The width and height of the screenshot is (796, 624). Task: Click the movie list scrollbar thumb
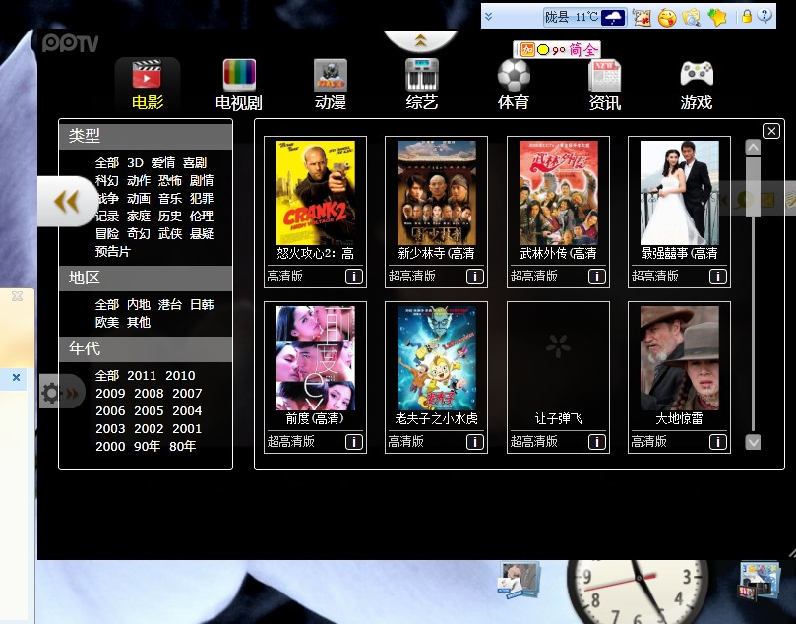753,187
